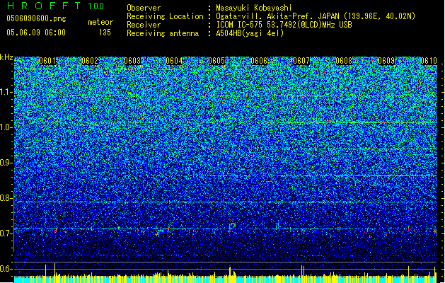The height and width of the screenshot is (283, 445).
Task: Click the meteor label
Action: pyautogui.click(x=100, y=22)
